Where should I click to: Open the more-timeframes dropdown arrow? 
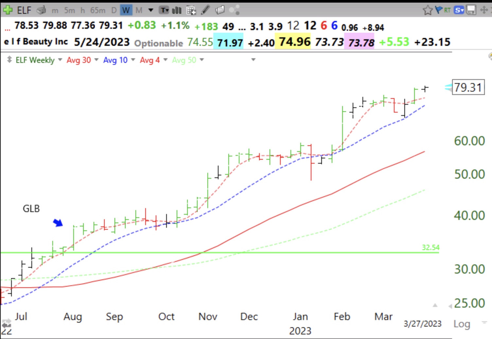[x=151, y=10]
